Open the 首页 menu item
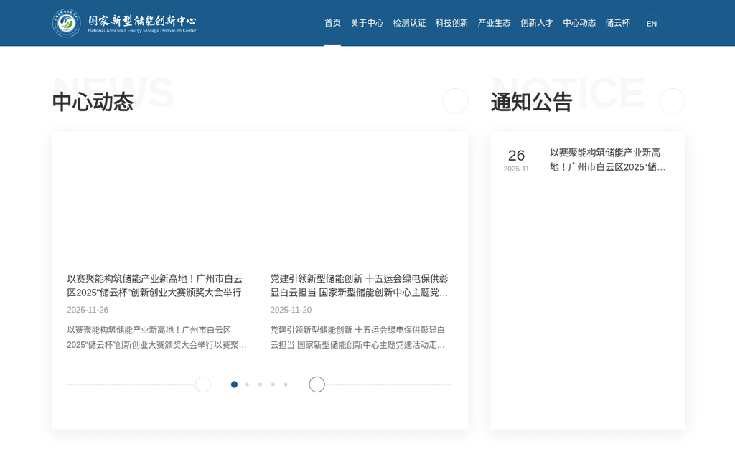Viewport: 735px width, 459px height. click(x=332, y=23)
